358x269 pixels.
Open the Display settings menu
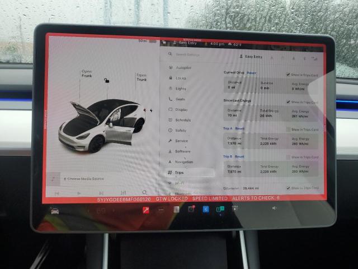tap(178, 110)
